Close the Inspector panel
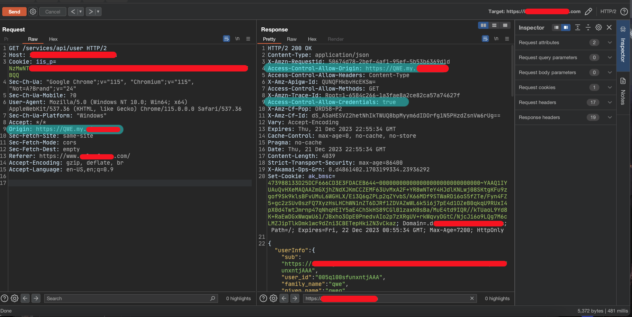The height and width of the screenshot is (317, 632). 609,27
